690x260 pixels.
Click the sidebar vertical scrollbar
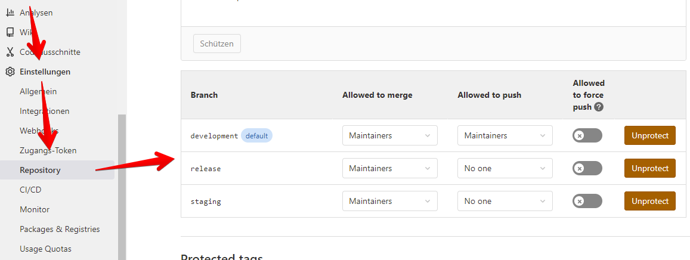coord(122,187)
